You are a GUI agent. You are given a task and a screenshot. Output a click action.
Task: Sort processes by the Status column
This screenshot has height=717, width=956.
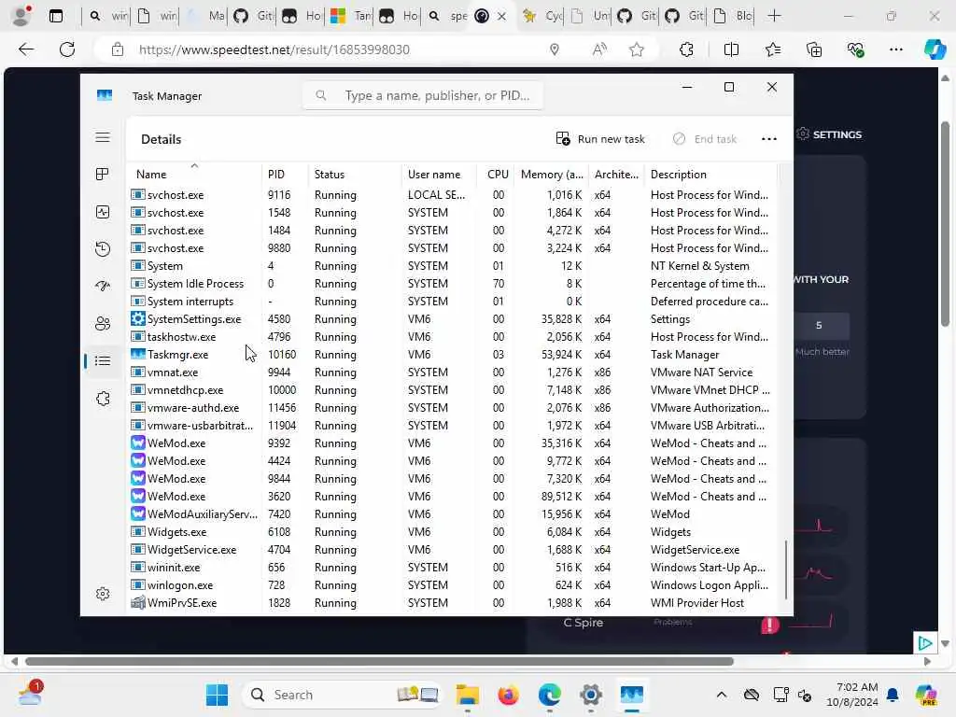355,174
